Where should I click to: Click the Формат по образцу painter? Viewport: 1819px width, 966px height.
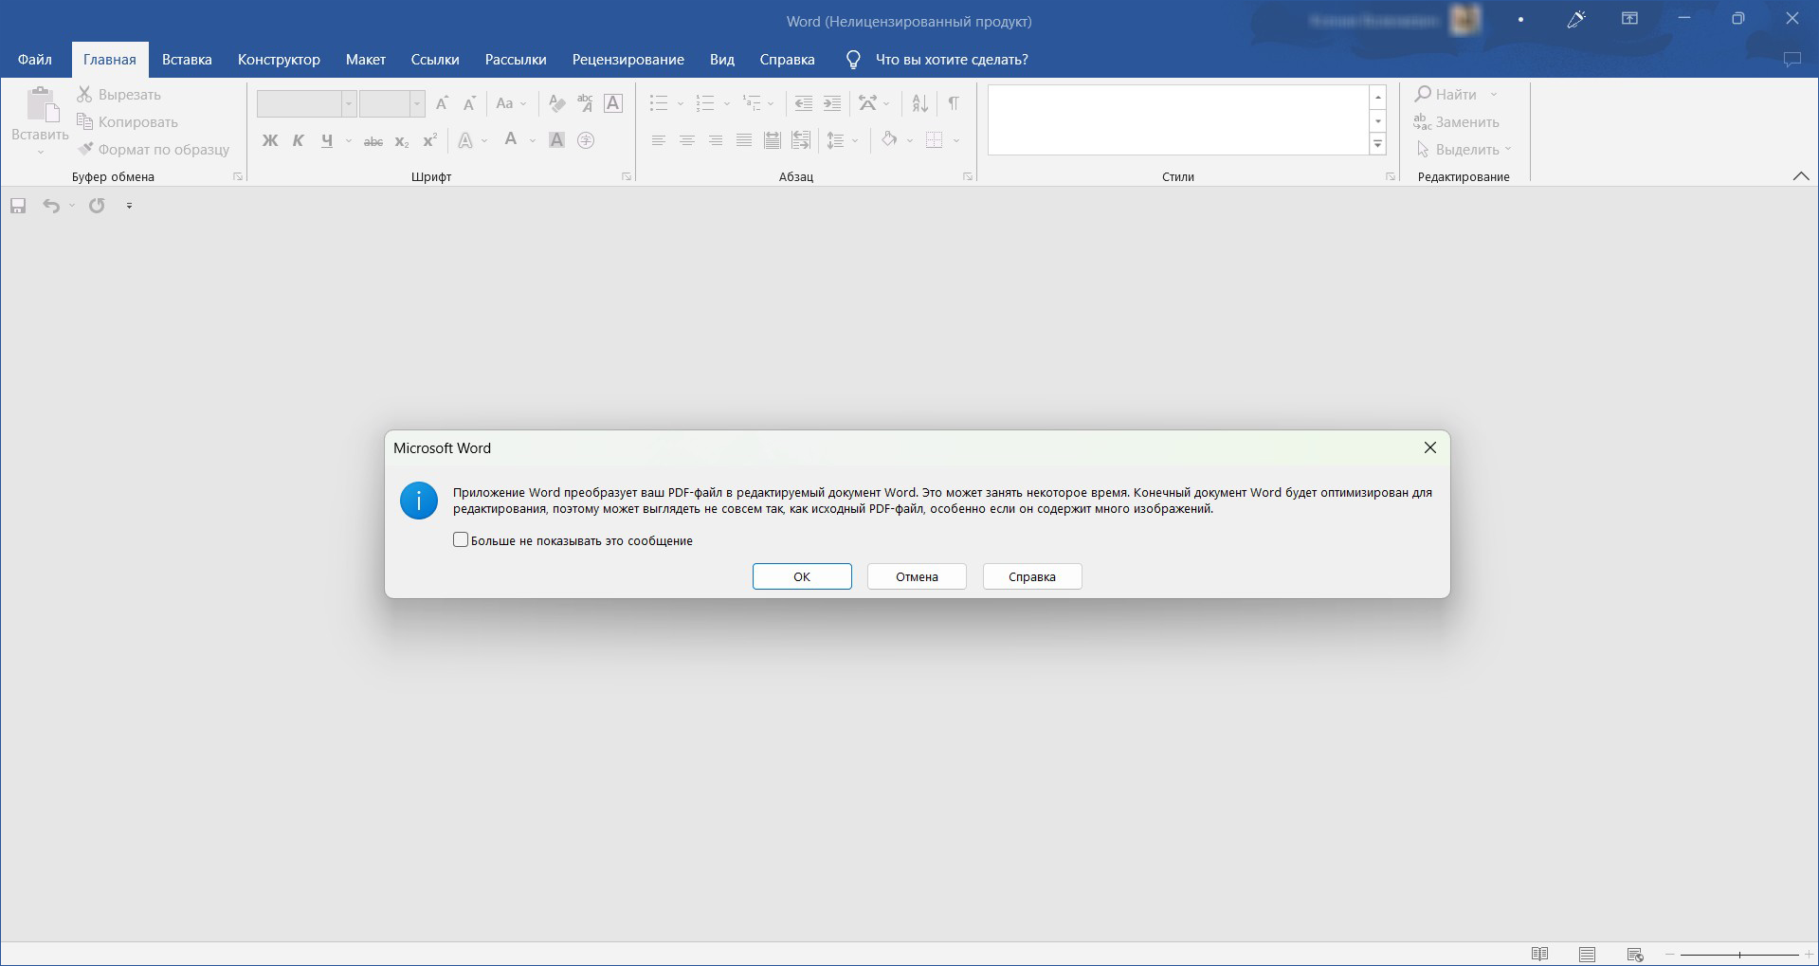tap(154, 150)
